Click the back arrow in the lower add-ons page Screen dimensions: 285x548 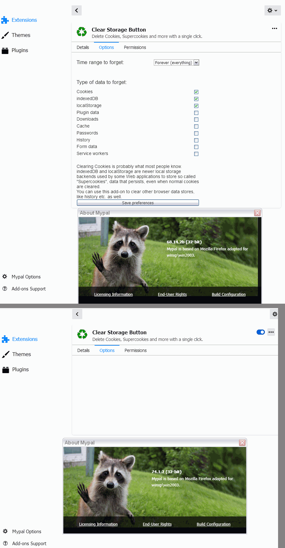77,314
